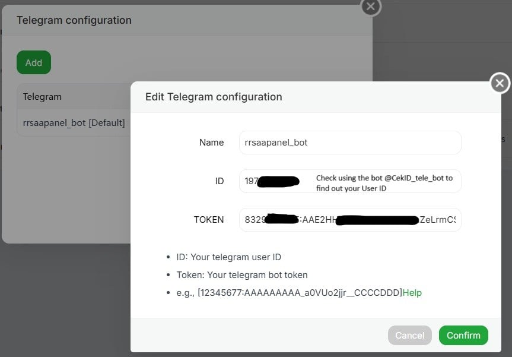Click the example token text

(x=300, y=293)
